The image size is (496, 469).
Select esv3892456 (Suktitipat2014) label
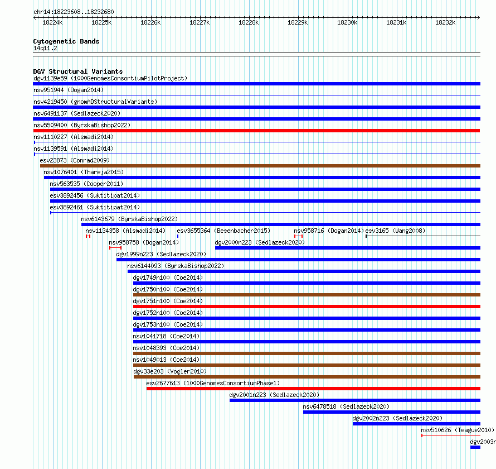95,195
